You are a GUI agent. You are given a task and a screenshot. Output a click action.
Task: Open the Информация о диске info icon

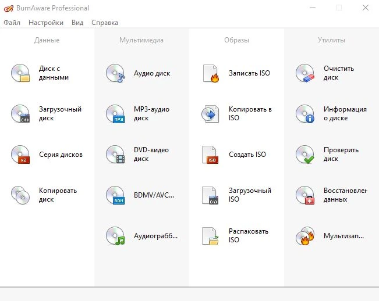point(305,113)
